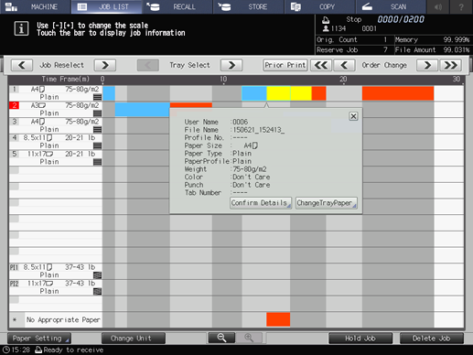
Task: Select the long orange job bar in tray 1
Action: coord(398,93)
